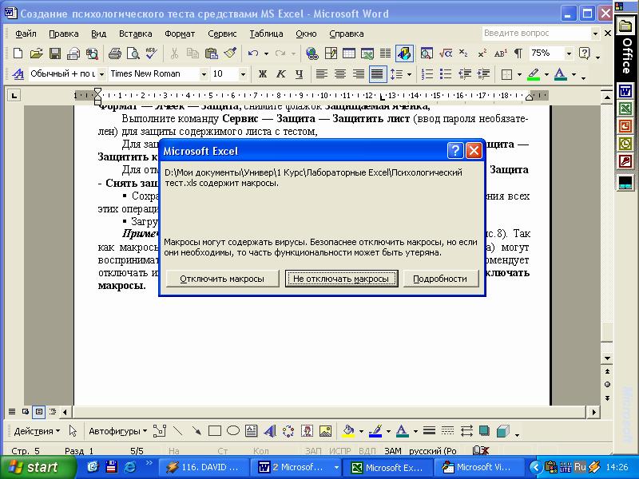This screenshot has height=479, width=639.
Task: Switch to Microsoft Excel taskbar button
Action: [387, 467]
